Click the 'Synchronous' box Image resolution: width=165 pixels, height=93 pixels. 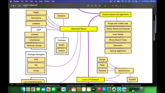124,71
